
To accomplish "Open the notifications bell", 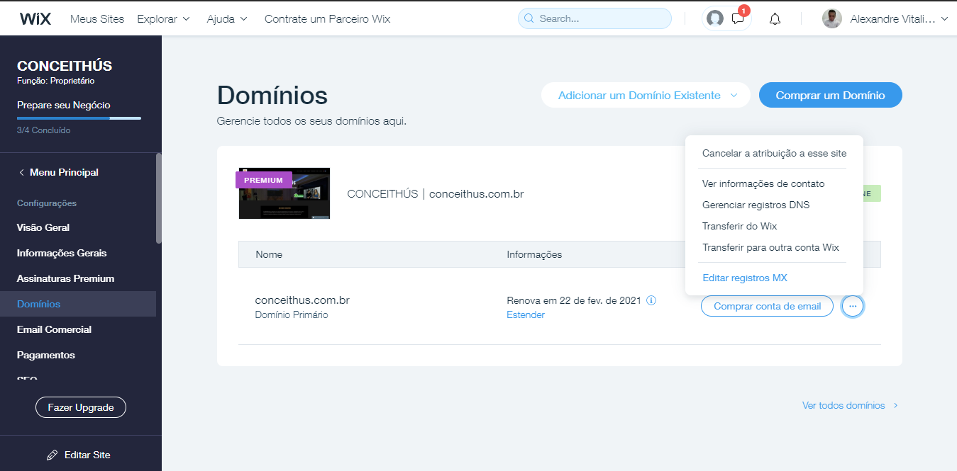I will [775, 19].
